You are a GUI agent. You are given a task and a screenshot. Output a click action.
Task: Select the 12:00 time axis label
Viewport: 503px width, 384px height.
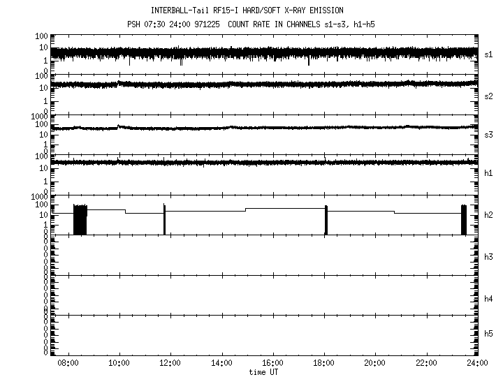(x=170, y=364)
